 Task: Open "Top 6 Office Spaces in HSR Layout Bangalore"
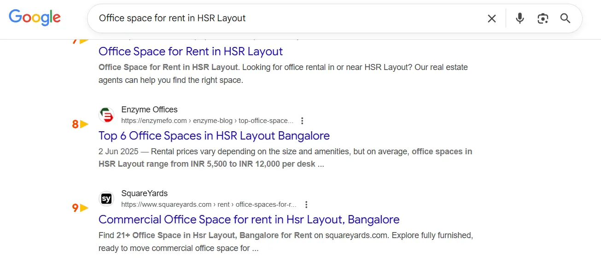(214, 136)
